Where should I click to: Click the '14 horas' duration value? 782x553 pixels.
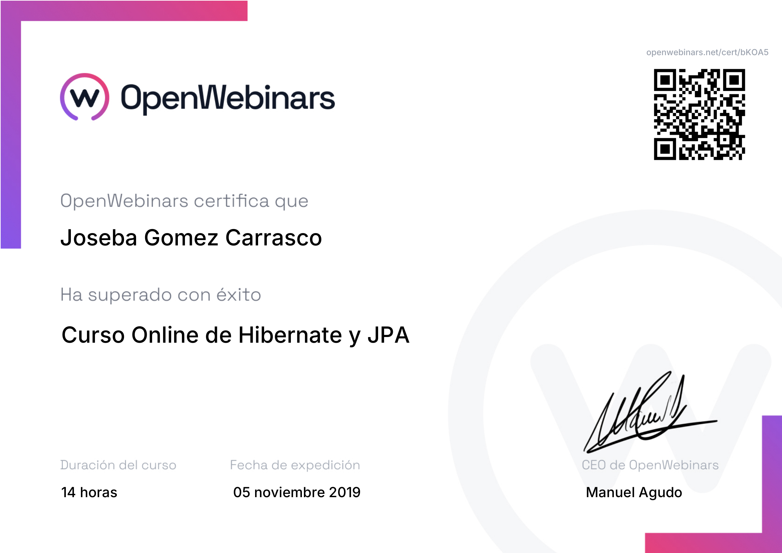89,492
